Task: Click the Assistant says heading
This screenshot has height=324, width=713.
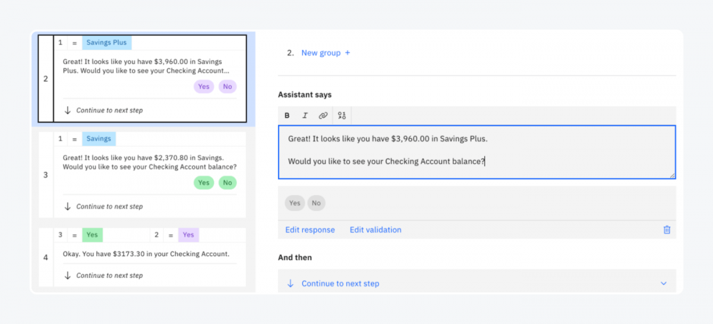Action: point(305,95)
